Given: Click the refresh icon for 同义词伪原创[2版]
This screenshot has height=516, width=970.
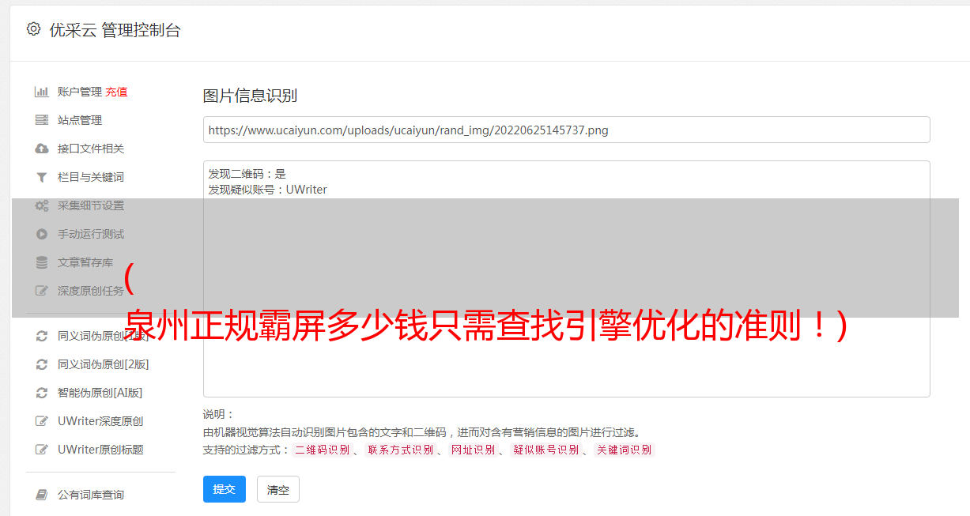Looking at the screenshot, I should pos(42,364).
